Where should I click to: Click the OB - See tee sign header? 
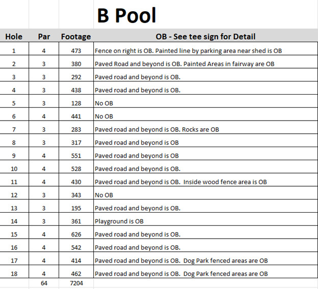tap(205, 37)
